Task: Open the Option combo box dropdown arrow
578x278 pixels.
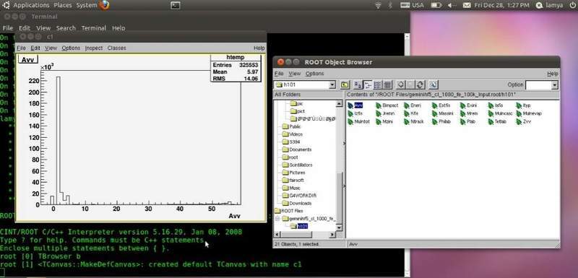Action: tap(555, 85)
